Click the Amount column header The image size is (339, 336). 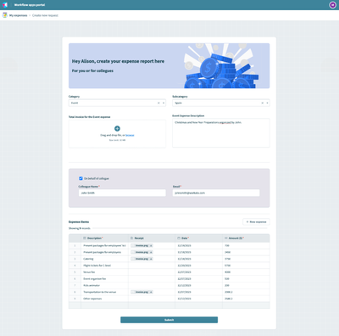pos(246,238)
